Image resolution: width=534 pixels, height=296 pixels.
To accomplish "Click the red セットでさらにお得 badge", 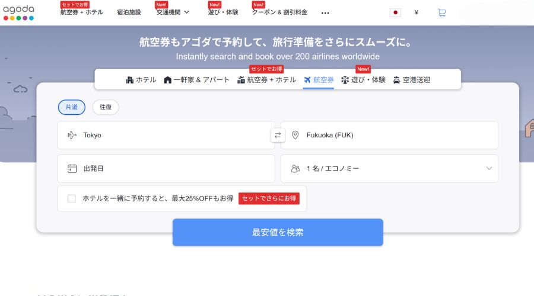I will [x=269, y=198].
